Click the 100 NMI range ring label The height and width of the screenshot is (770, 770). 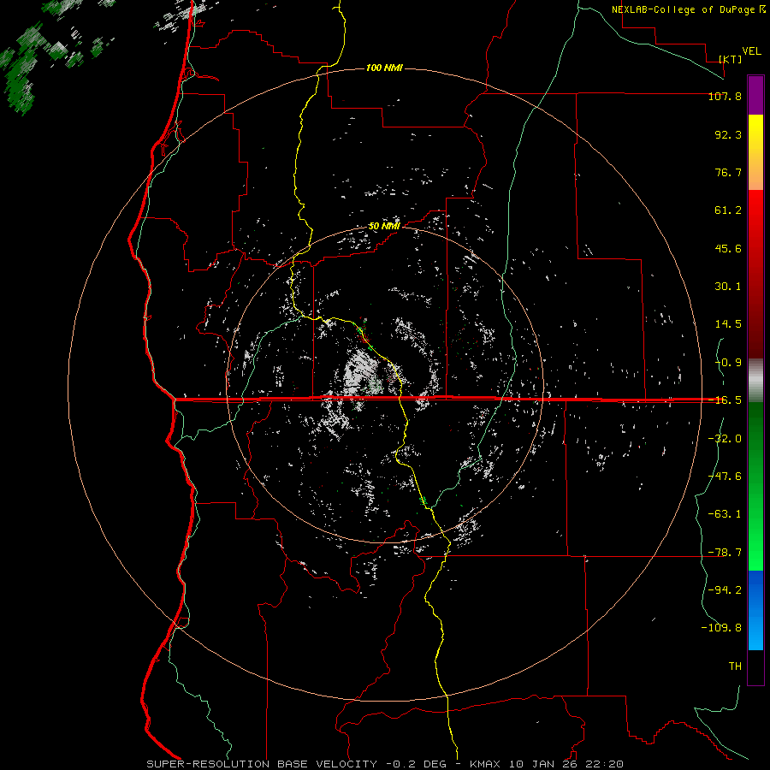[x=384, y=68]
